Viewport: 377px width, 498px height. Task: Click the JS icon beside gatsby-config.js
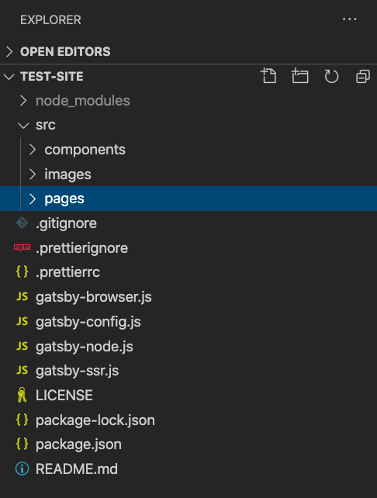22,321
